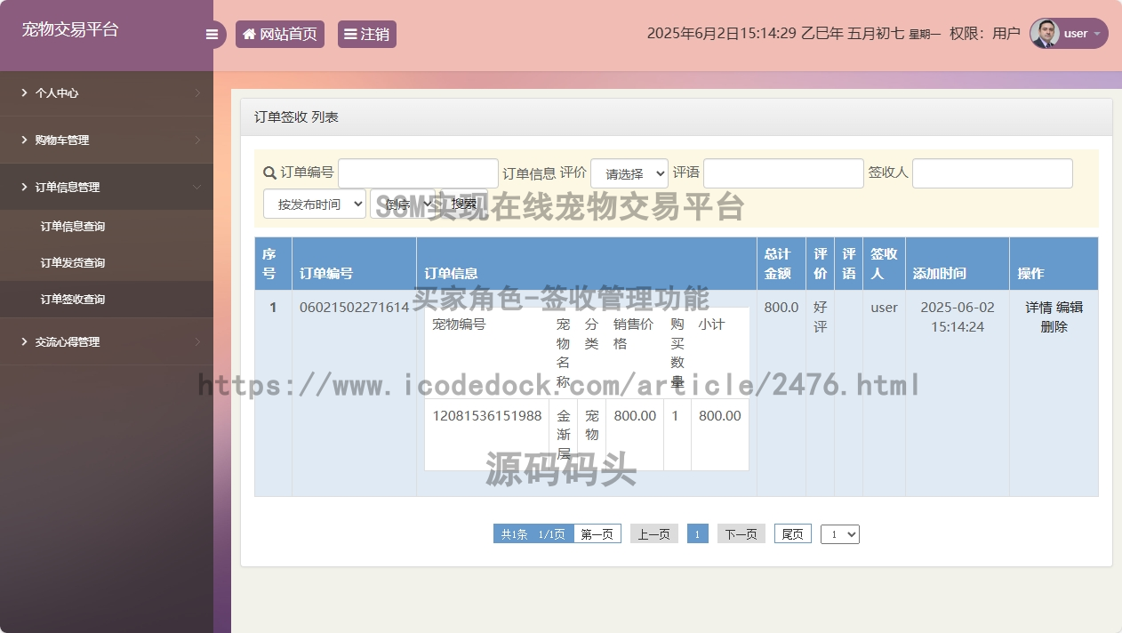Click 编辑 link for the order row
Screen dimensions: 1122x633
pyautogui.click(x=1070, y=308)
